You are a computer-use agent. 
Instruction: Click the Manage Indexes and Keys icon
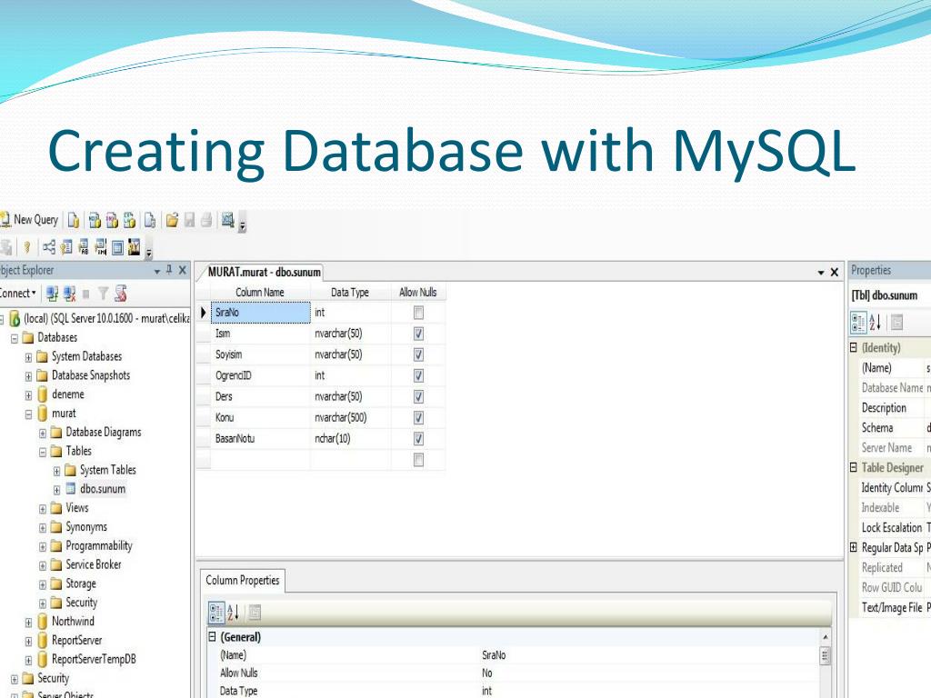tap(66, 247)
